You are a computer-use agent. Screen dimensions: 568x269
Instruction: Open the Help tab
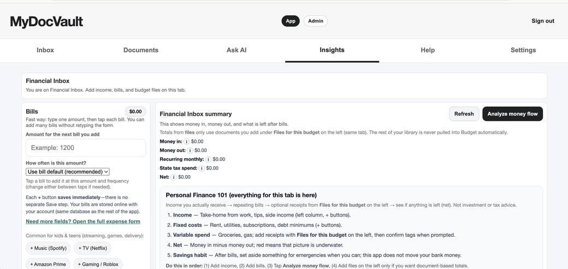tap(428, 50)
